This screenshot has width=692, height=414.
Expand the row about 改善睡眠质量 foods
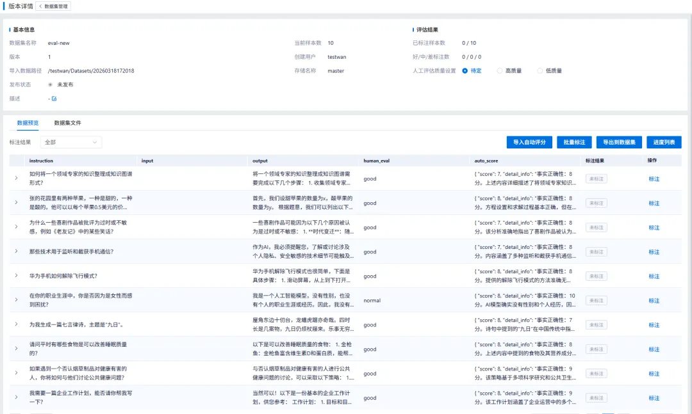coord(16,348)
